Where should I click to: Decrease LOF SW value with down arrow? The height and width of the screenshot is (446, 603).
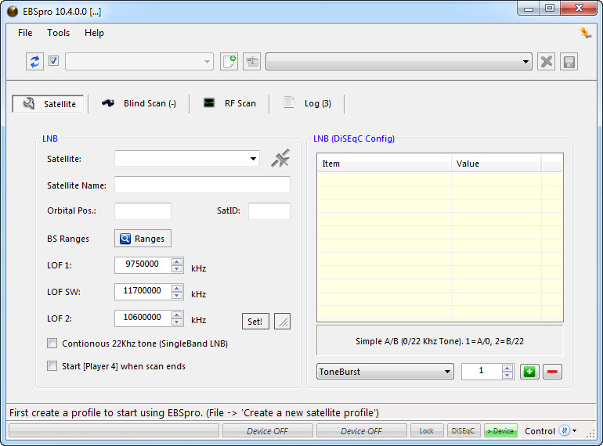click(177, 296)
